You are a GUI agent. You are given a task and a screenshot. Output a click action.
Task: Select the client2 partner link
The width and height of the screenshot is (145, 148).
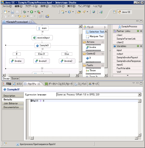tap(128, 42)
